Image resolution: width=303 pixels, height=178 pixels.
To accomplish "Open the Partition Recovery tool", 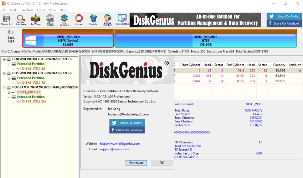I will point(21,20).
